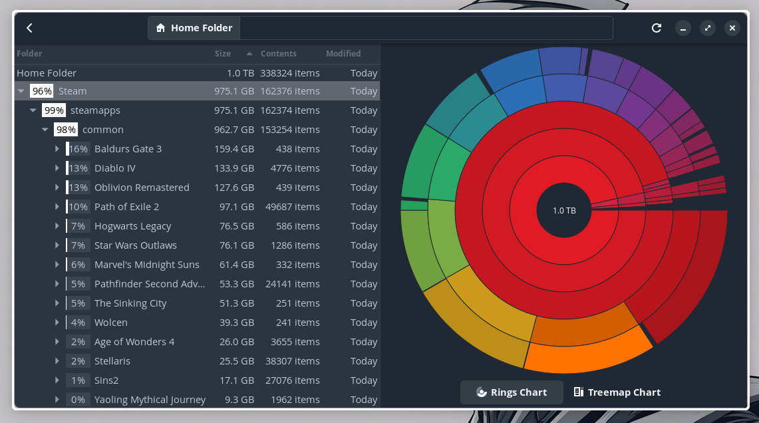Select the Home Folder row
The image size is (759, 423).
197,73
